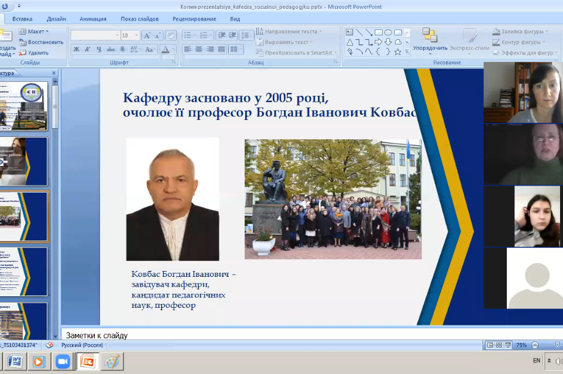Click the Упорядочить arrange icon
563x374 pixels.
pyautogui.click(x=430, y=36)
